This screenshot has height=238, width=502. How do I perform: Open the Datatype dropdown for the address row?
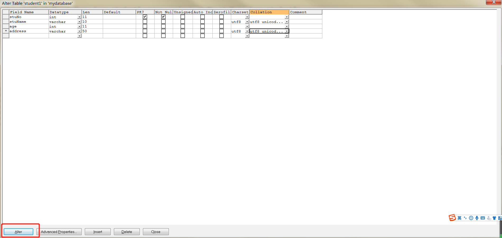[x=79, y=31]
